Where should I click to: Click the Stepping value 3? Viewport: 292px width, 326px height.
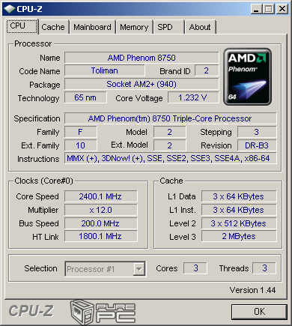(257, 132)
